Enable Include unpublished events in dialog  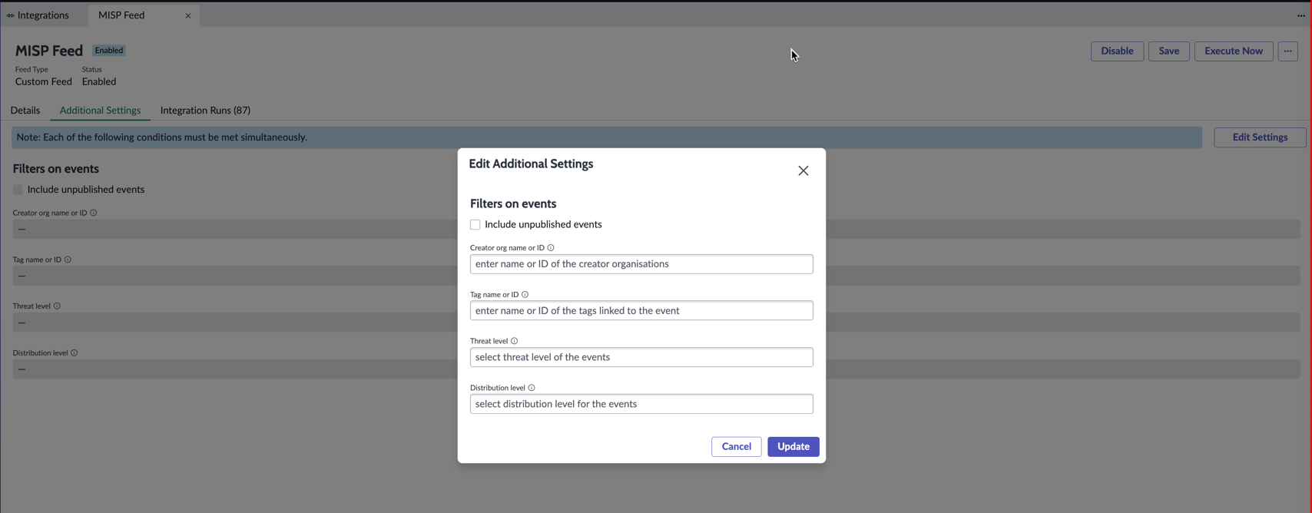475,224
